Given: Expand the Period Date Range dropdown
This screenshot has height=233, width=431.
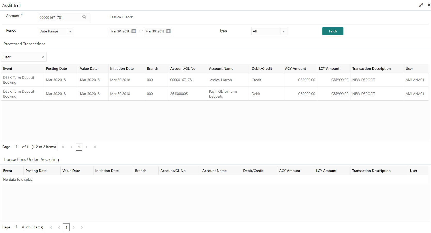Looking at the screenshot, I should pos(70,31).
